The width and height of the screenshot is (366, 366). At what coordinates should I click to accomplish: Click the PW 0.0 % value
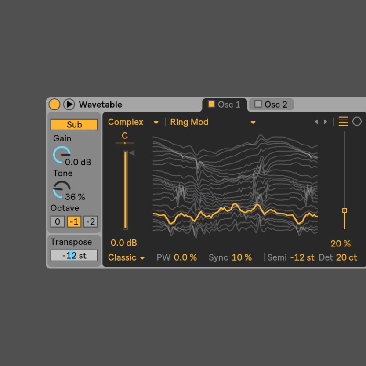(185, 257)
